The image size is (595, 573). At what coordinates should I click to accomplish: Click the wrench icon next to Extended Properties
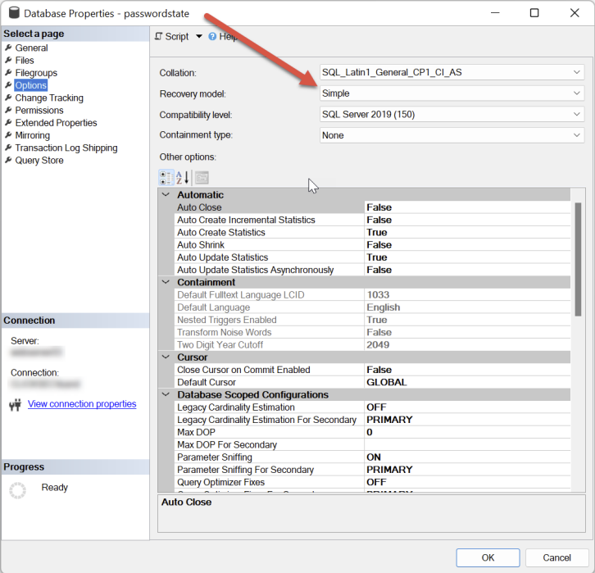(8, 123)
